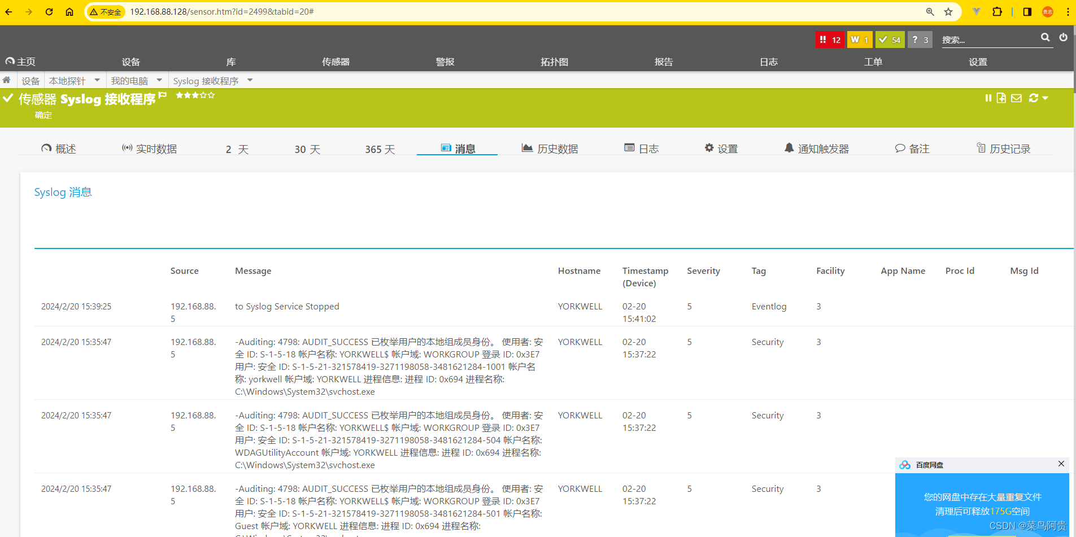Log out with the power icon

coord(1063,37)
